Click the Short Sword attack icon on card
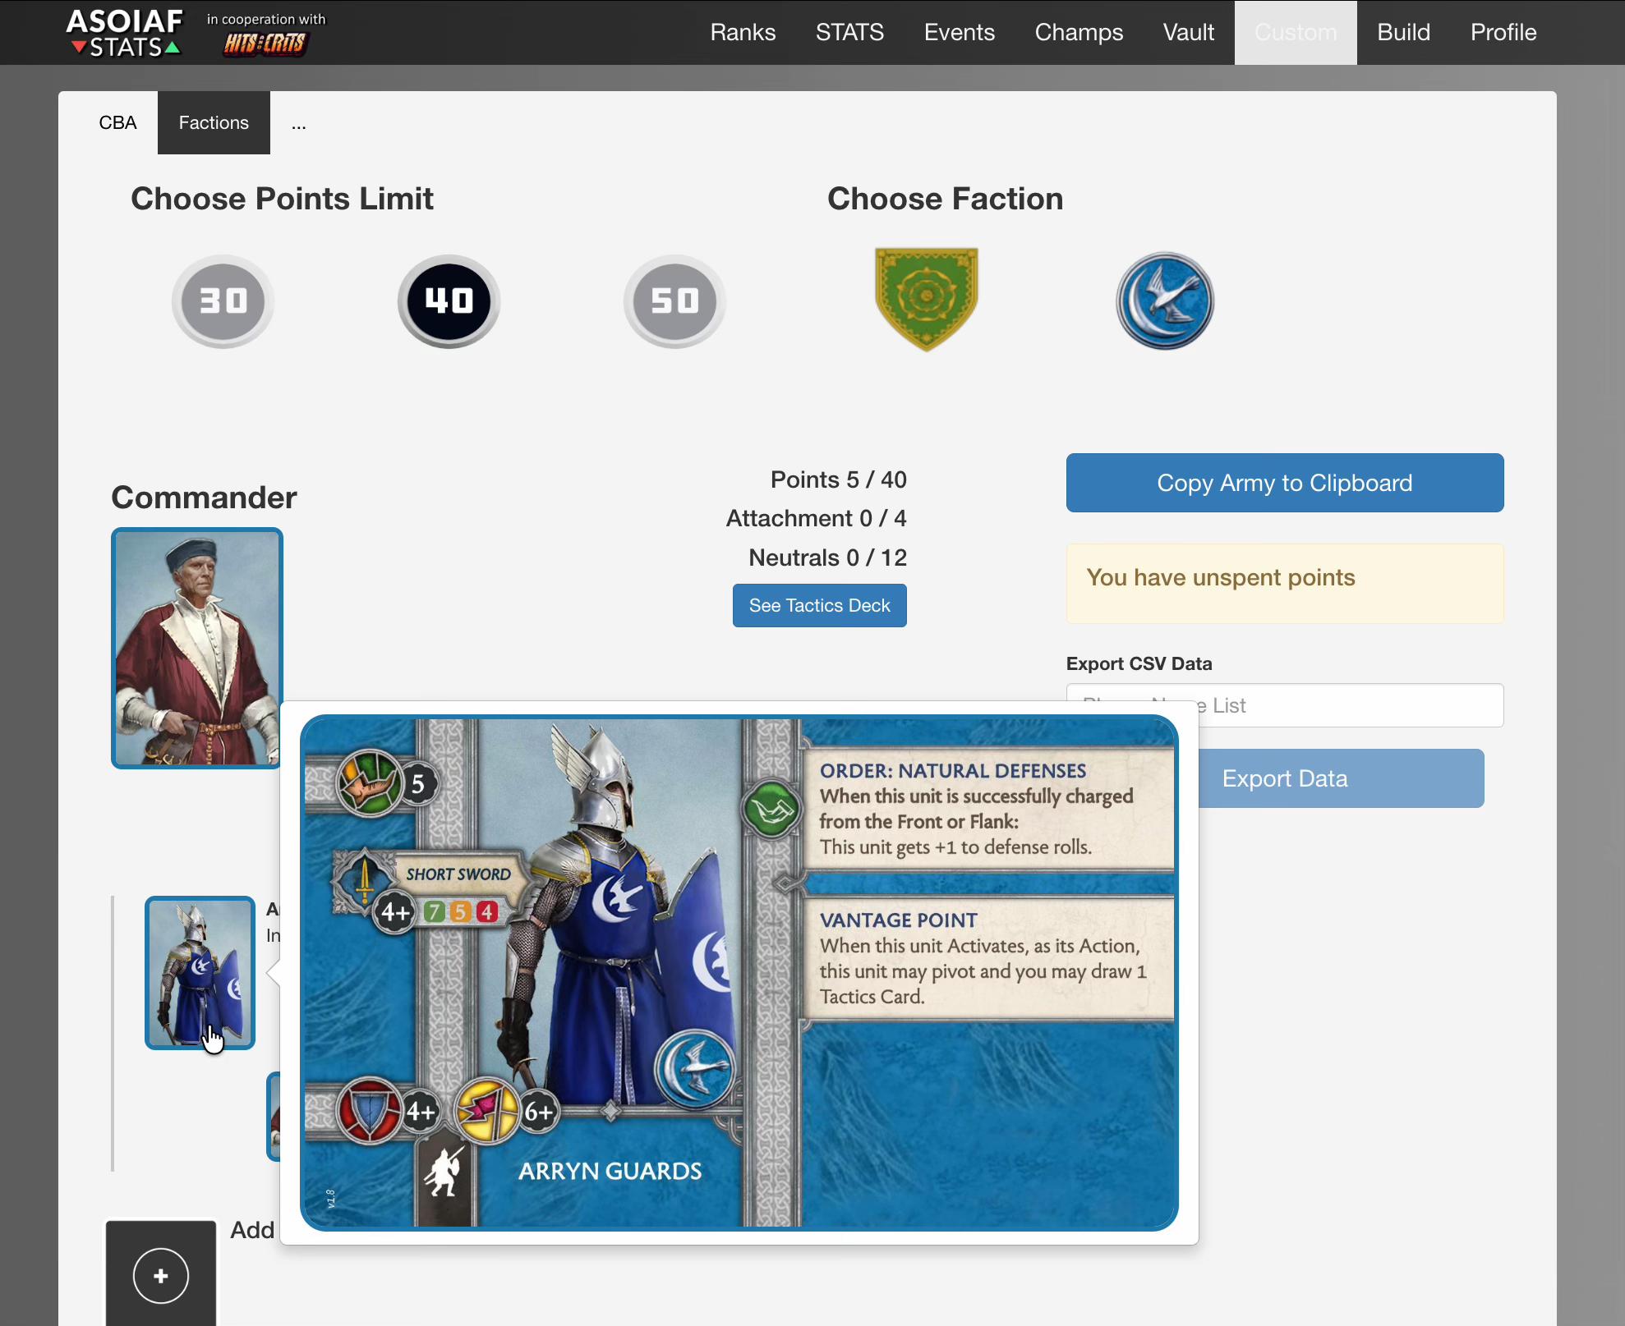 (365, 881)
